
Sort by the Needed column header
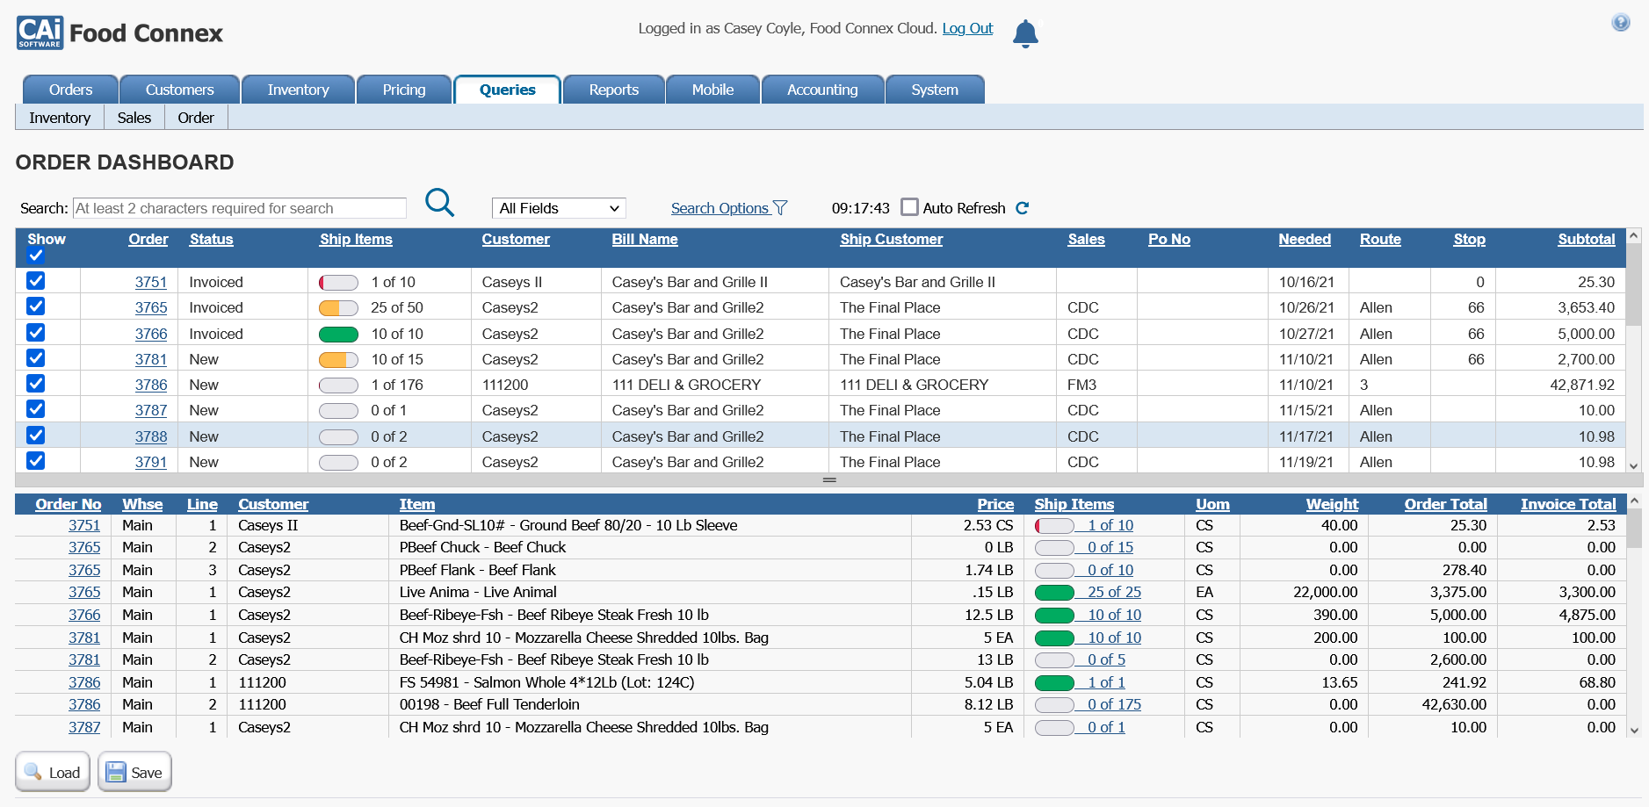point(1305,239)
